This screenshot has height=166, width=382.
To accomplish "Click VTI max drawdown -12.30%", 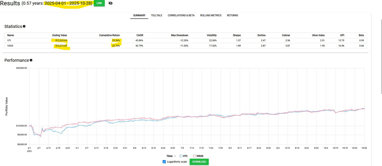I will pos(184,40).
